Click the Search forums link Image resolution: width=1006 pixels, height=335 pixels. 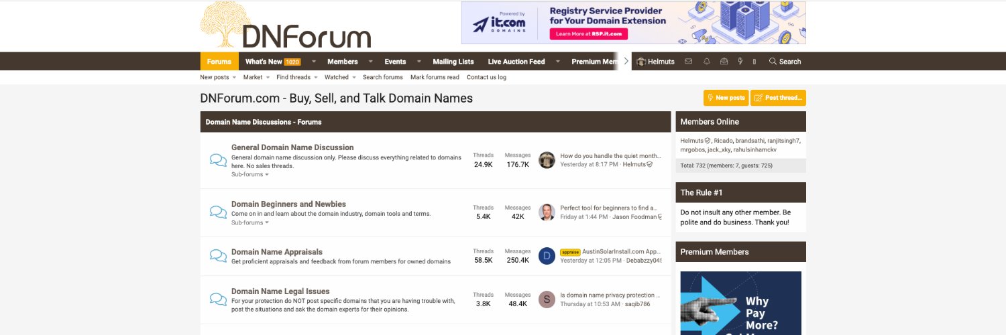pyautogui.click(x=383, y=77)
